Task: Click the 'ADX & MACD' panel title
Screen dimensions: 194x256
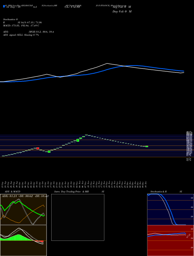Action: pos(12,192)
